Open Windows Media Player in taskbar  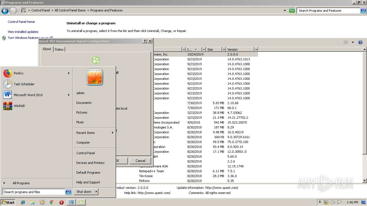[x=42, y=202]
